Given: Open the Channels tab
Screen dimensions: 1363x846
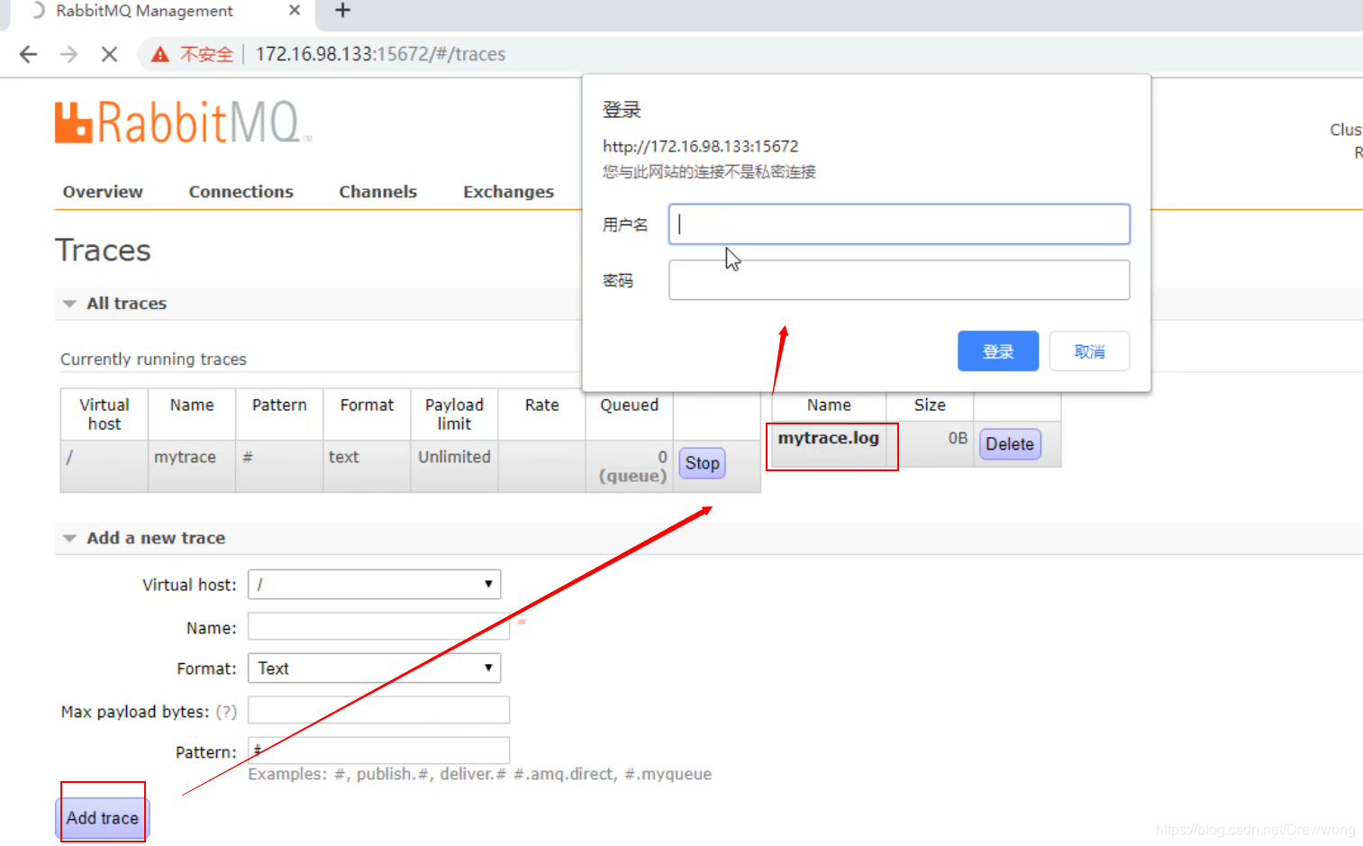Looking at the screenshot, I should point(377,192).
